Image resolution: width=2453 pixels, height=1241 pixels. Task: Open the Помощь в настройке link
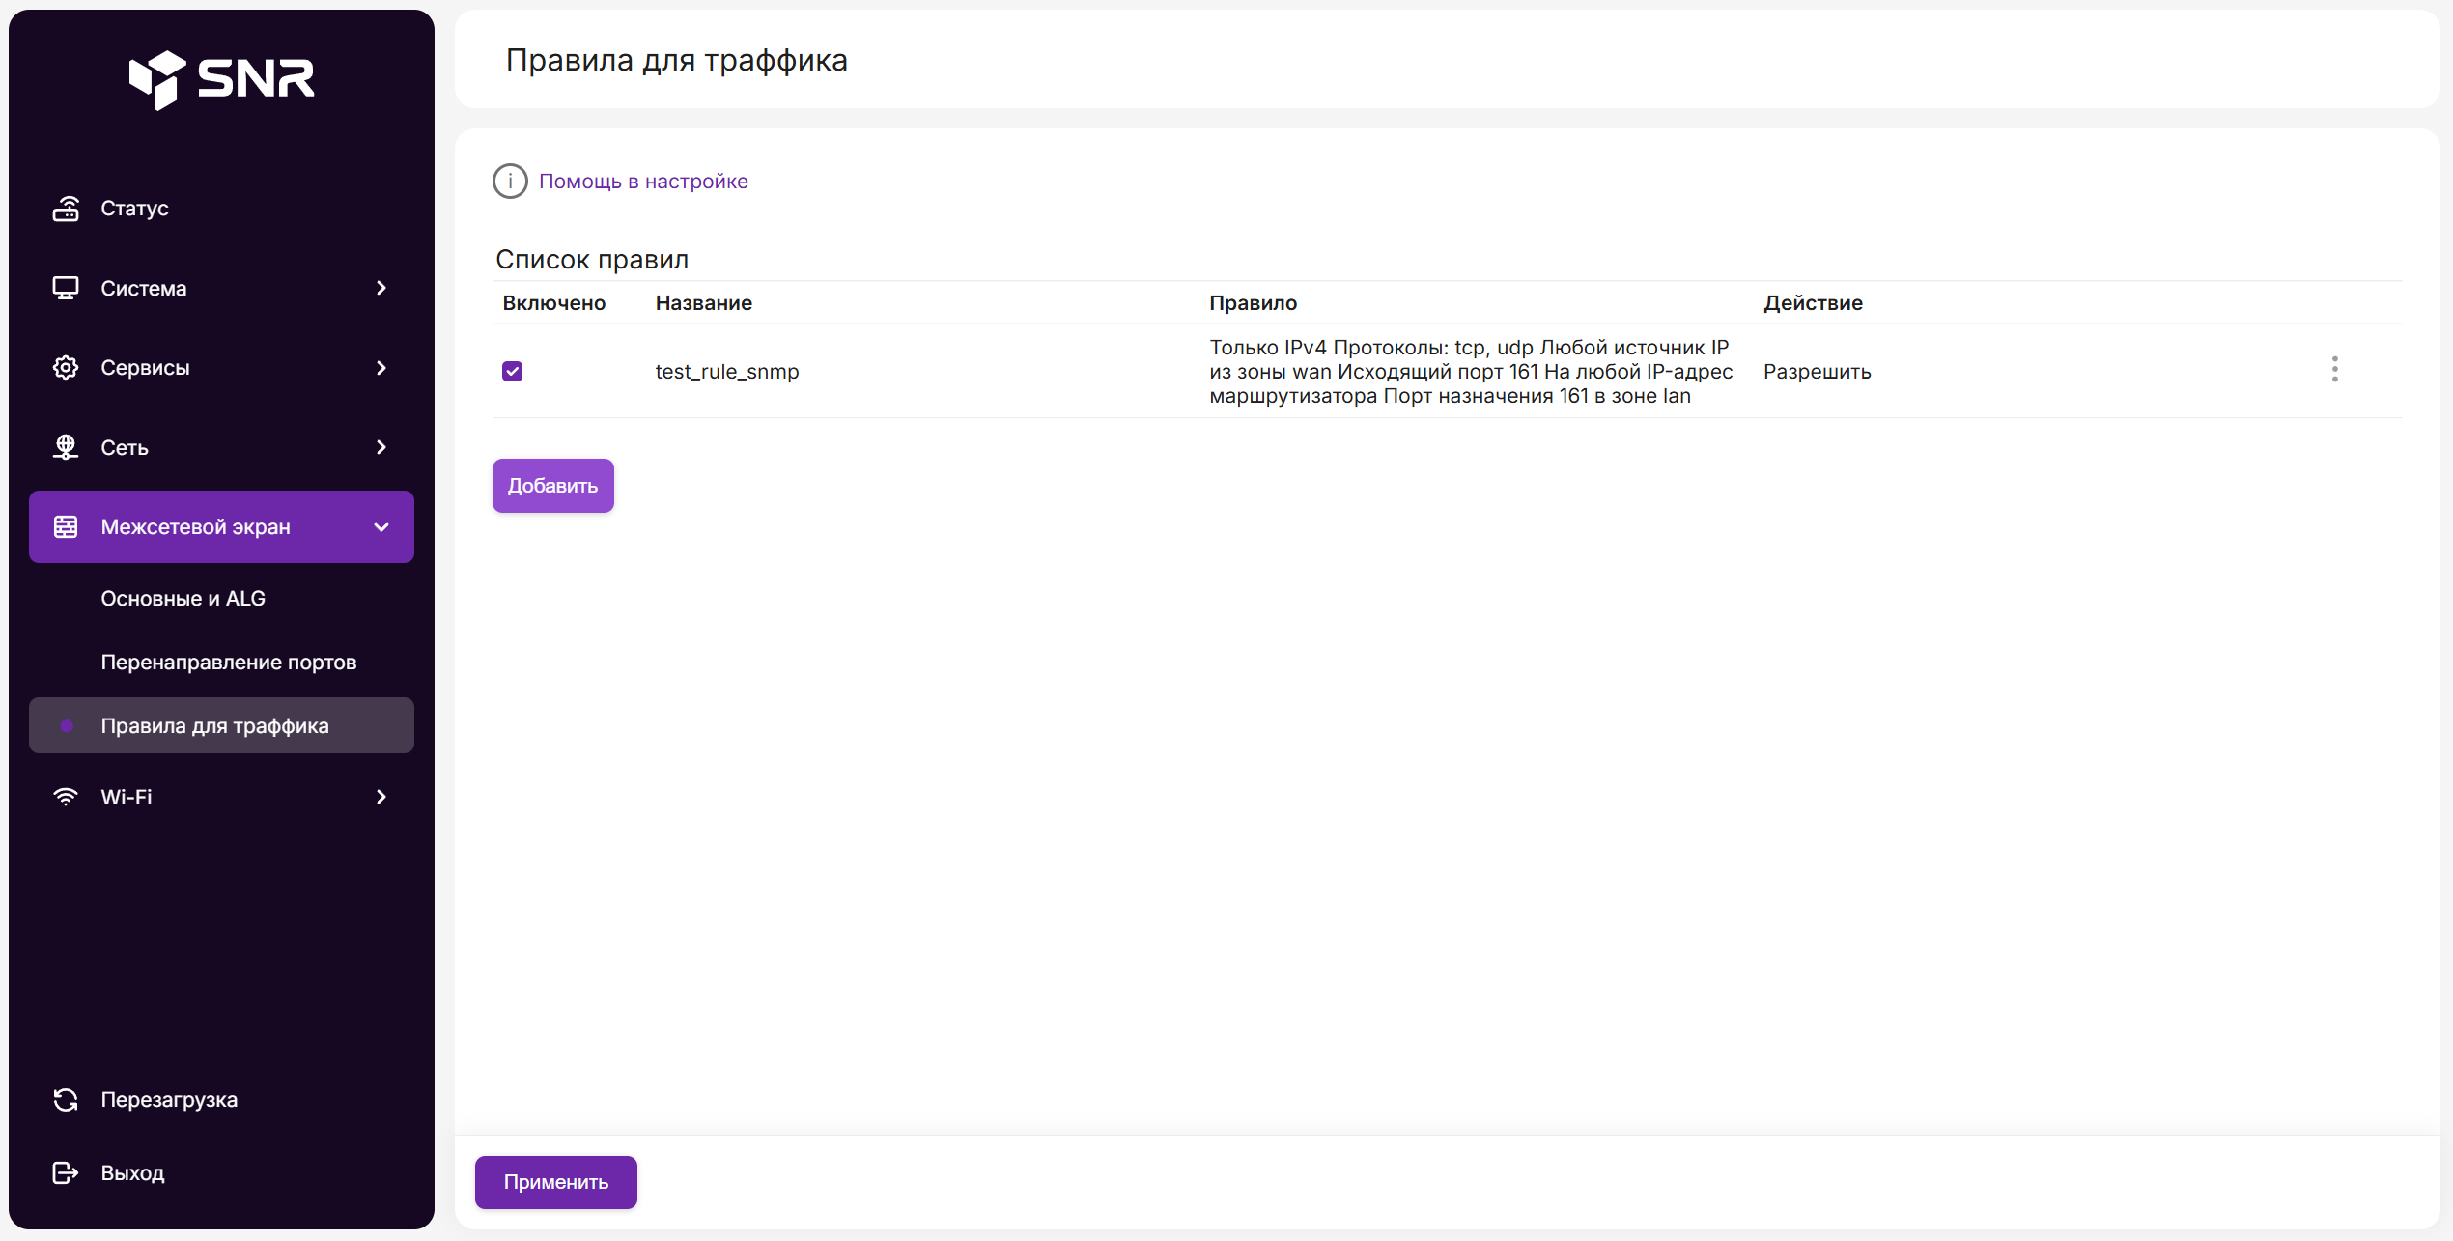(x=643, y=181)
